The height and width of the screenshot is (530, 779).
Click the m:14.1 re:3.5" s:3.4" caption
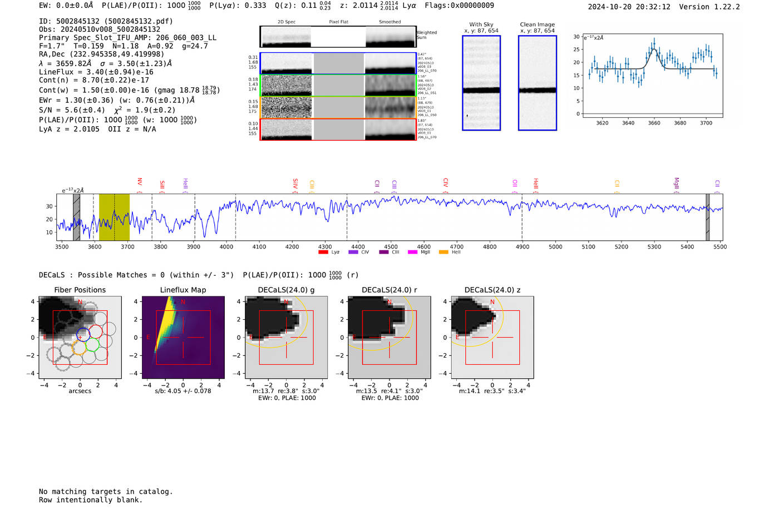[x=492, y=391]
